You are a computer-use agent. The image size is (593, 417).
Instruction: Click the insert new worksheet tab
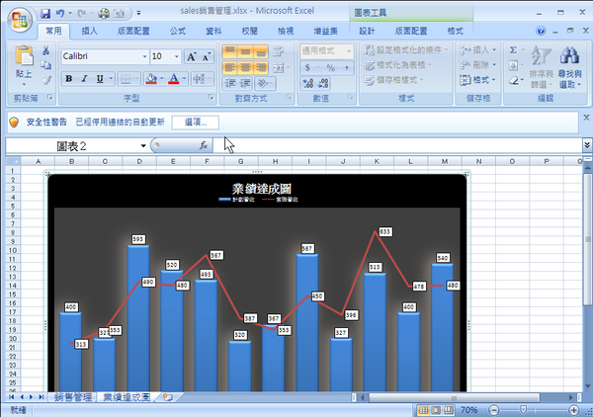pyautogui.click(x=168, y=397)
